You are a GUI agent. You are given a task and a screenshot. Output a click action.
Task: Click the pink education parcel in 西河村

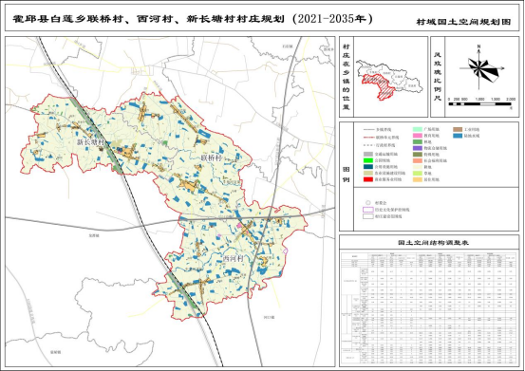pyautogui.click(x=239, y=226)
